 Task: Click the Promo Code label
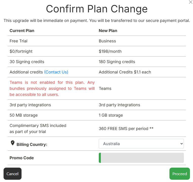pos(22,158)
